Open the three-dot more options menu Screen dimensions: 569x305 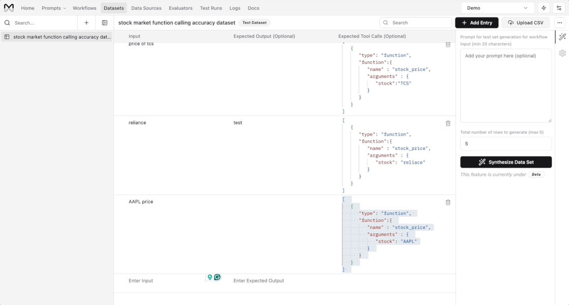tap(559, 23)
